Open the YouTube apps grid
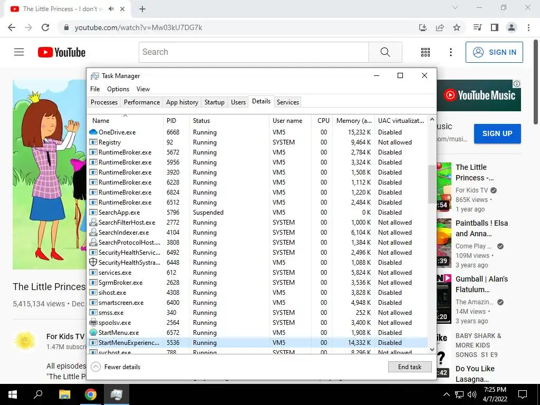 (x=426, y=52)
